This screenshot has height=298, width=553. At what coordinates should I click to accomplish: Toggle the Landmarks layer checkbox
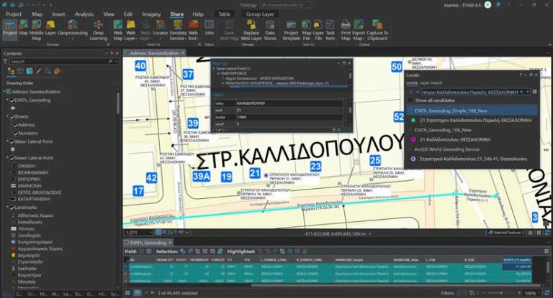tap(12, 208)
